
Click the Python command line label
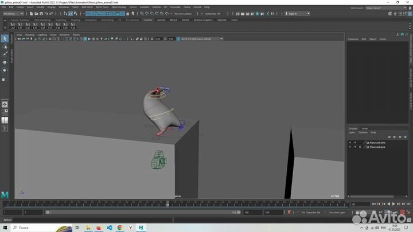pyautogui.click(x=7, y=220)
